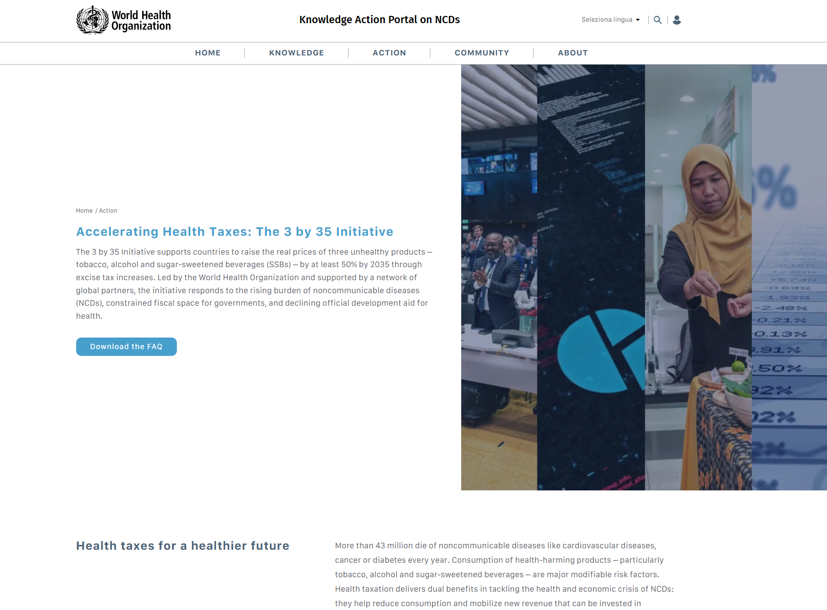Select ACTION in the main navigation

(x=389, y=53)
